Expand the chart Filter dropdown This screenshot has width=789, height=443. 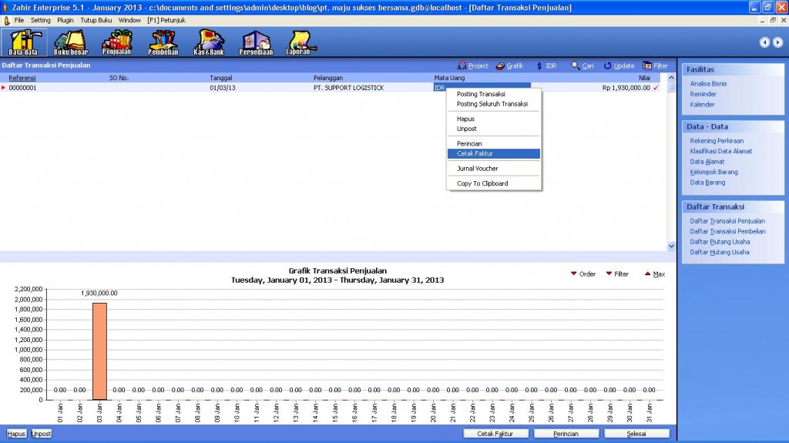click(616, 274)
